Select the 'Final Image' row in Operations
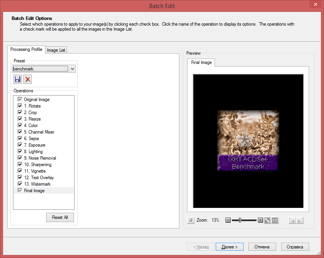324x258 pixels. pyautogui.click(x=44, y=191)
